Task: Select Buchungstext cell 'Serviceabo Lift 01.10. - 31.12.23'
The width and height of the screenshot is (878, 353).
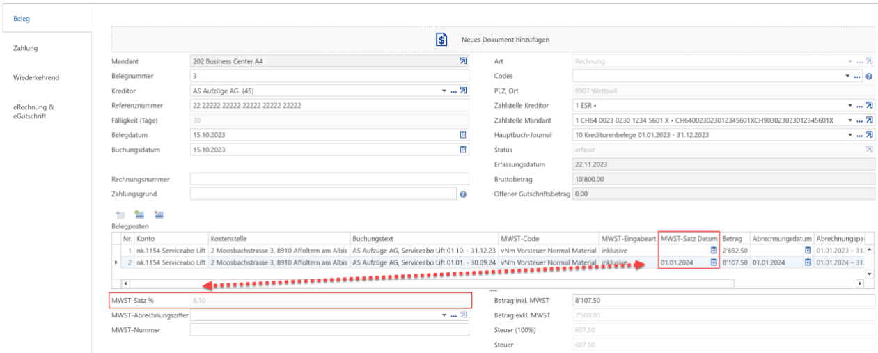Action: tap(423, 249)
